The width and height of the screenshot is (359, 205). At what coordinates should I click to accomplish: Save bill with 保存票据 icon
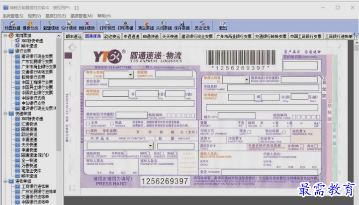click(x=182, y=25)
